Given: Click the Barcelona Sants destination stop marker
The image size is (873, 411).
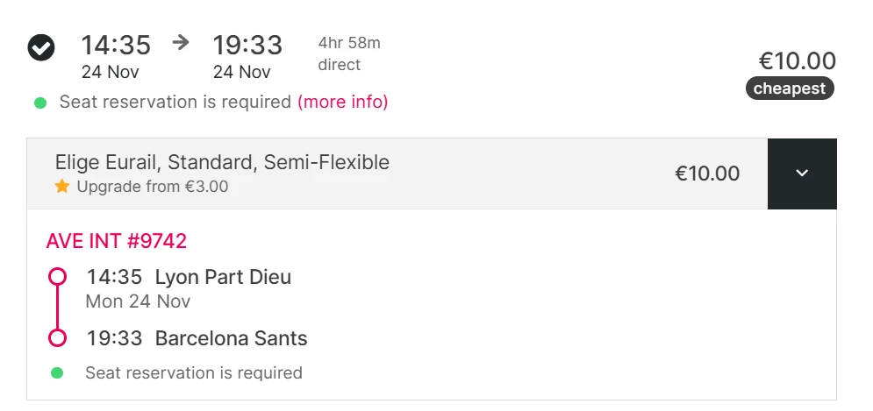Looking at the screenshot, I should (57, 337).
